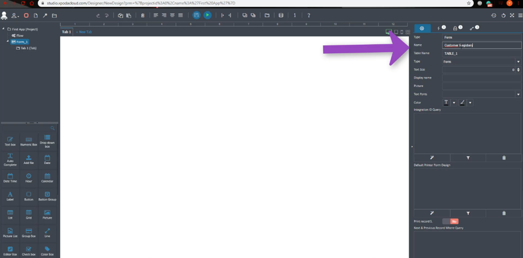Click the red rounded-square toolbar icon
The image size is (523, 258).
(x=27, y=16)
